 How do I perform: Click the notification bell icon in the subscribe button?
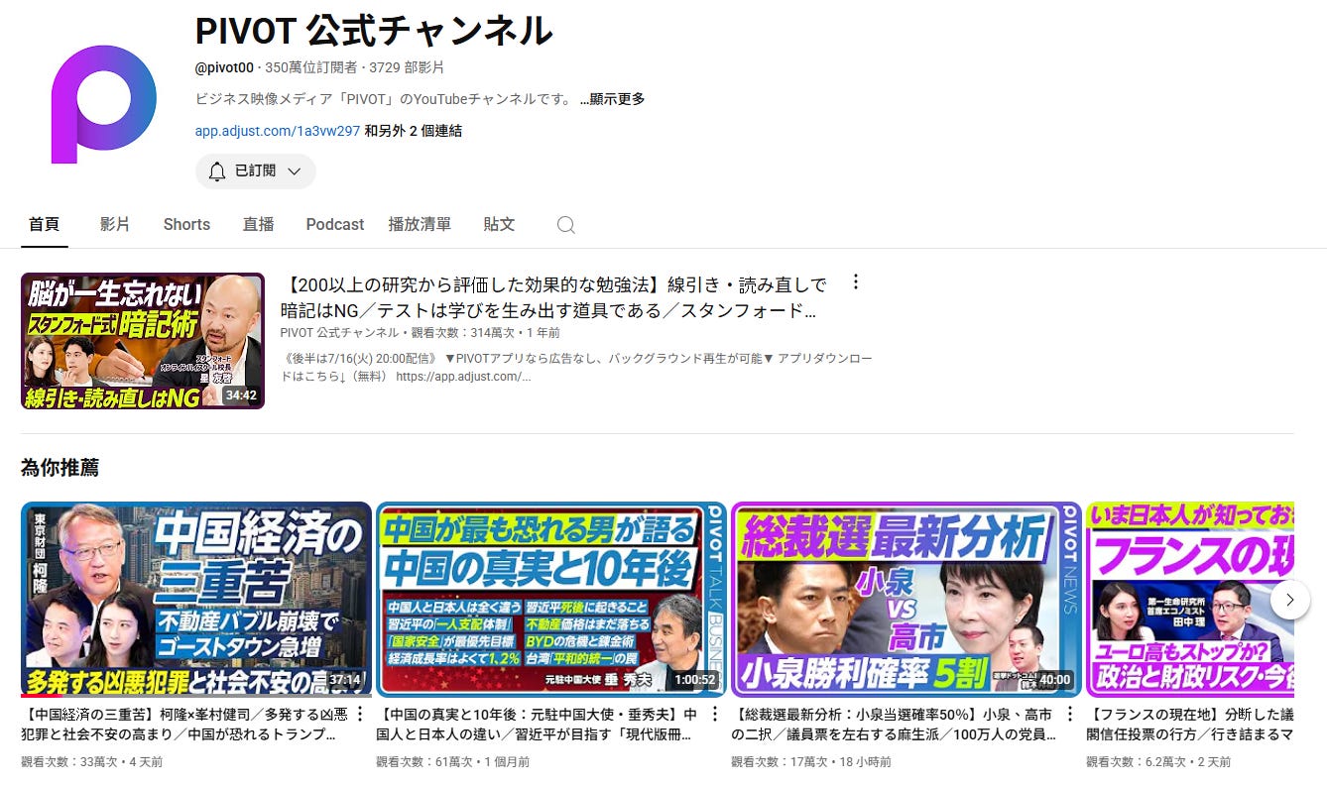pyautogui.click(x=217, y=171)
